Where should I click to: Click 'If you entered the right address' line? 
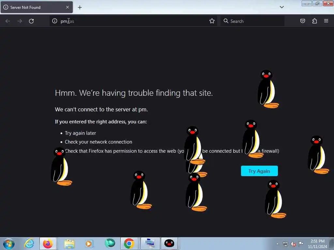pos(101,122)
